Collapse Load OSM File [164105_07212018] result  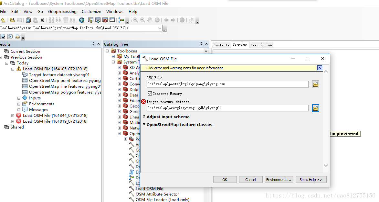click(x=13, y=69)
